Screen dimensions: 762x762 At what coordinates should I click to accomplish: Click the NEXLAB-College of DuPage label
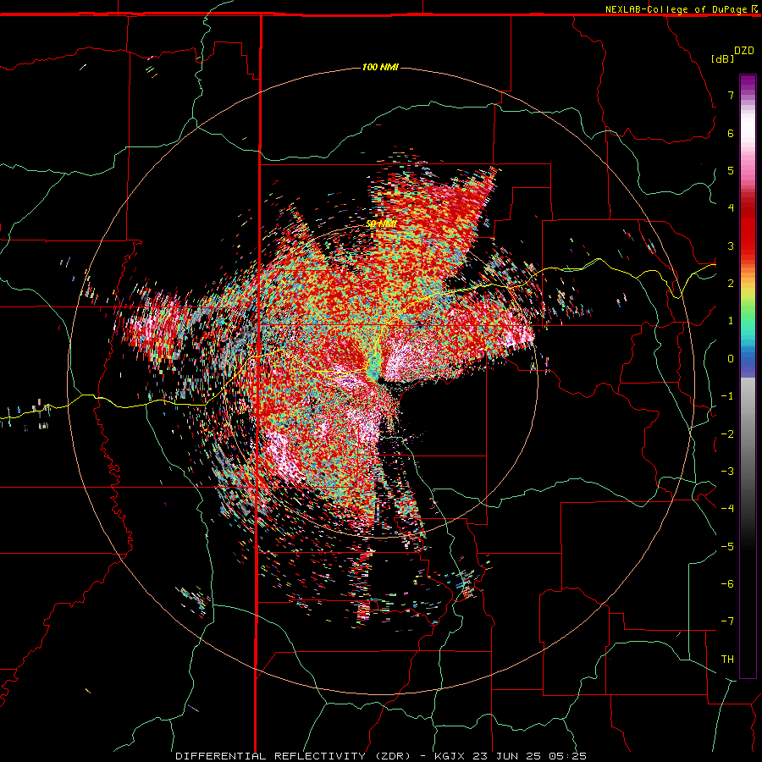[x=676, y=9]
